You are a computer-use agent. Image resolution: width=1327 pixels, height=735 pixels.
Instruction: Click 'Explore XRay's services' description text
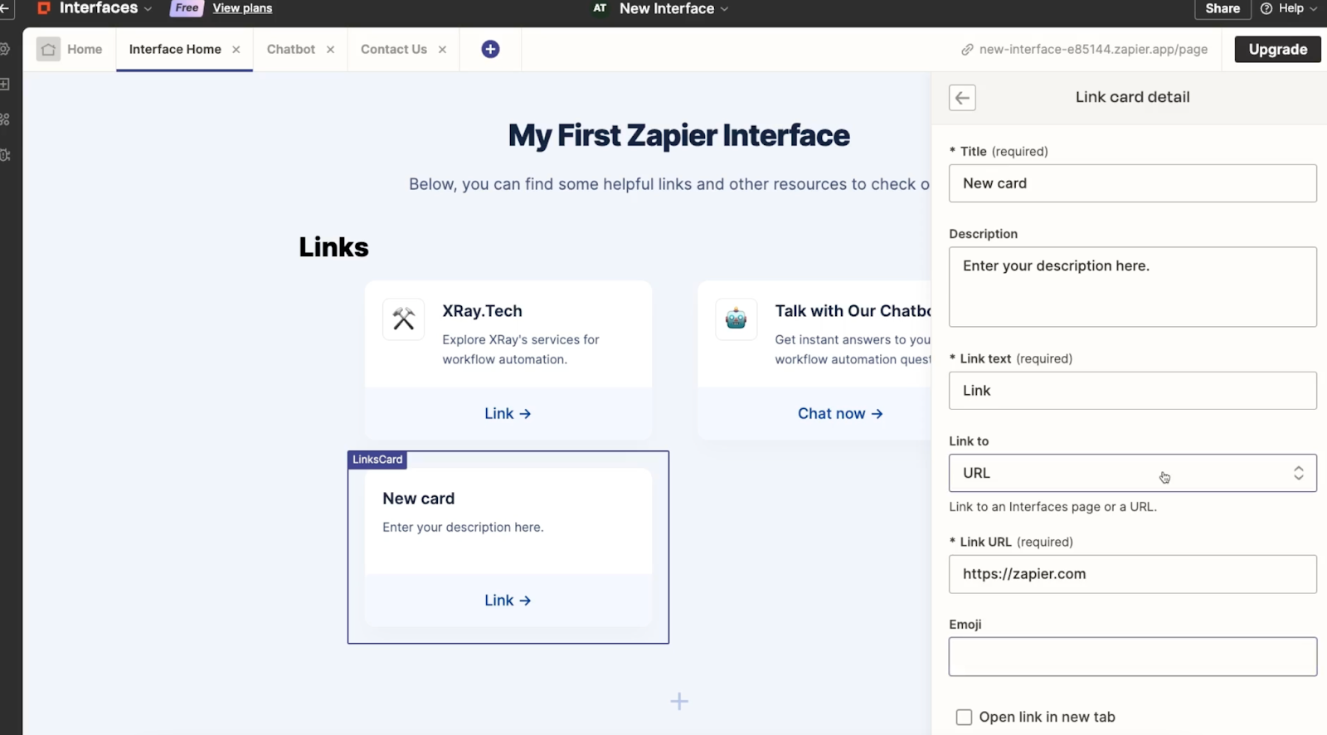[x=520, y=349]
